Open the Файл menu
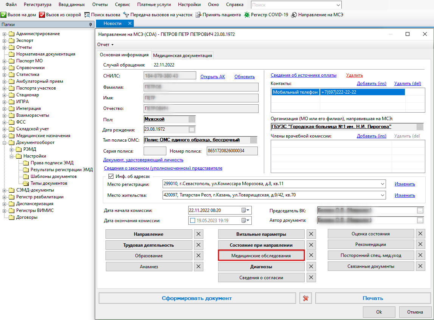Viewport: 434px width, 320px height. [x=11, y=5]
